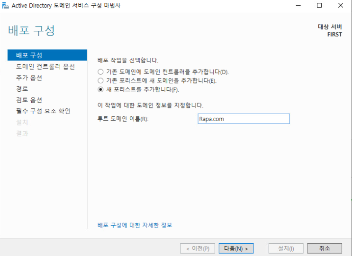
Task: Click the large '배포 구성' page heading
Action: pyautogui.click(x=31, y=30)
